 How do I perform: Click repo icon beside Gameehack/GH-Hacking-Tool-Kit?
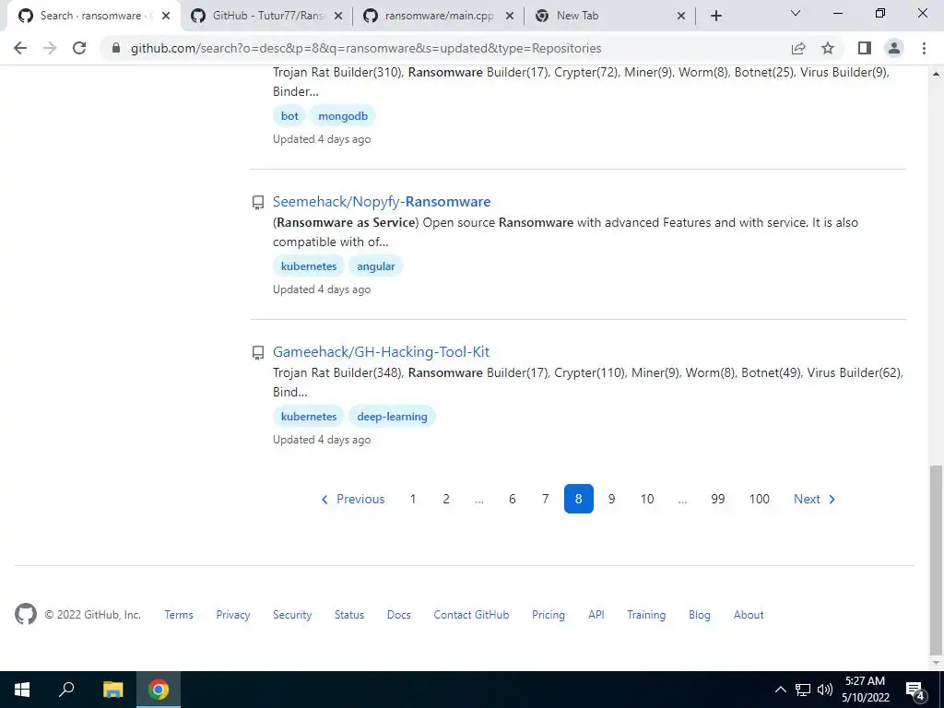pos(258,353)
